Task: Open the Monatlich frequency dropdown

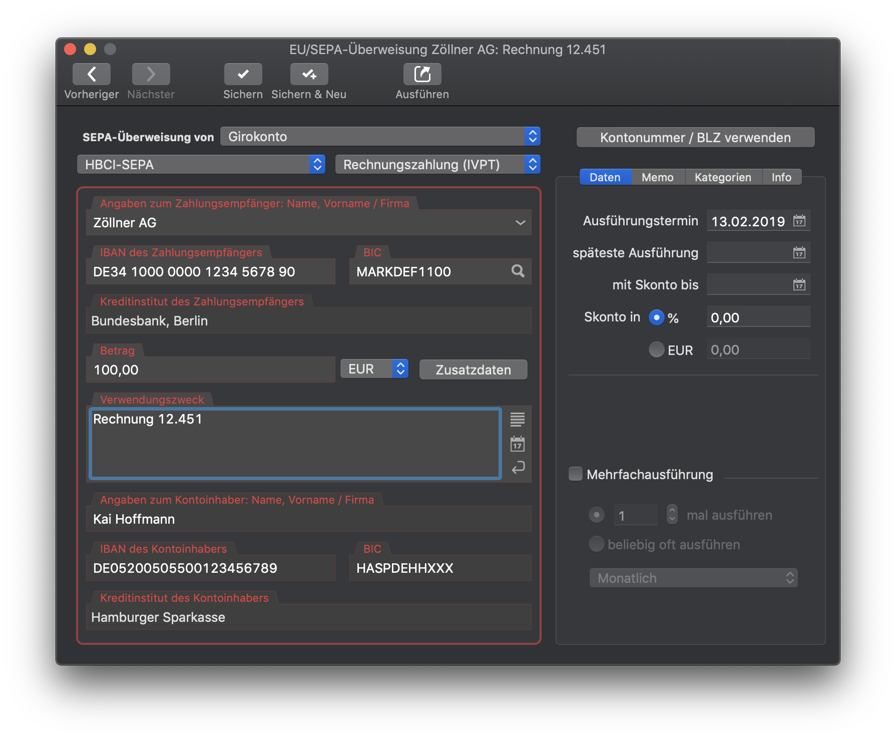Action: coord(693,578)
